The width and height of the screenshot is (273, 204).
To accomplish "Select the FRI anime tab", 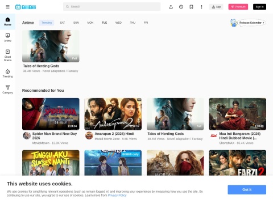I will [x=146, y=23].
